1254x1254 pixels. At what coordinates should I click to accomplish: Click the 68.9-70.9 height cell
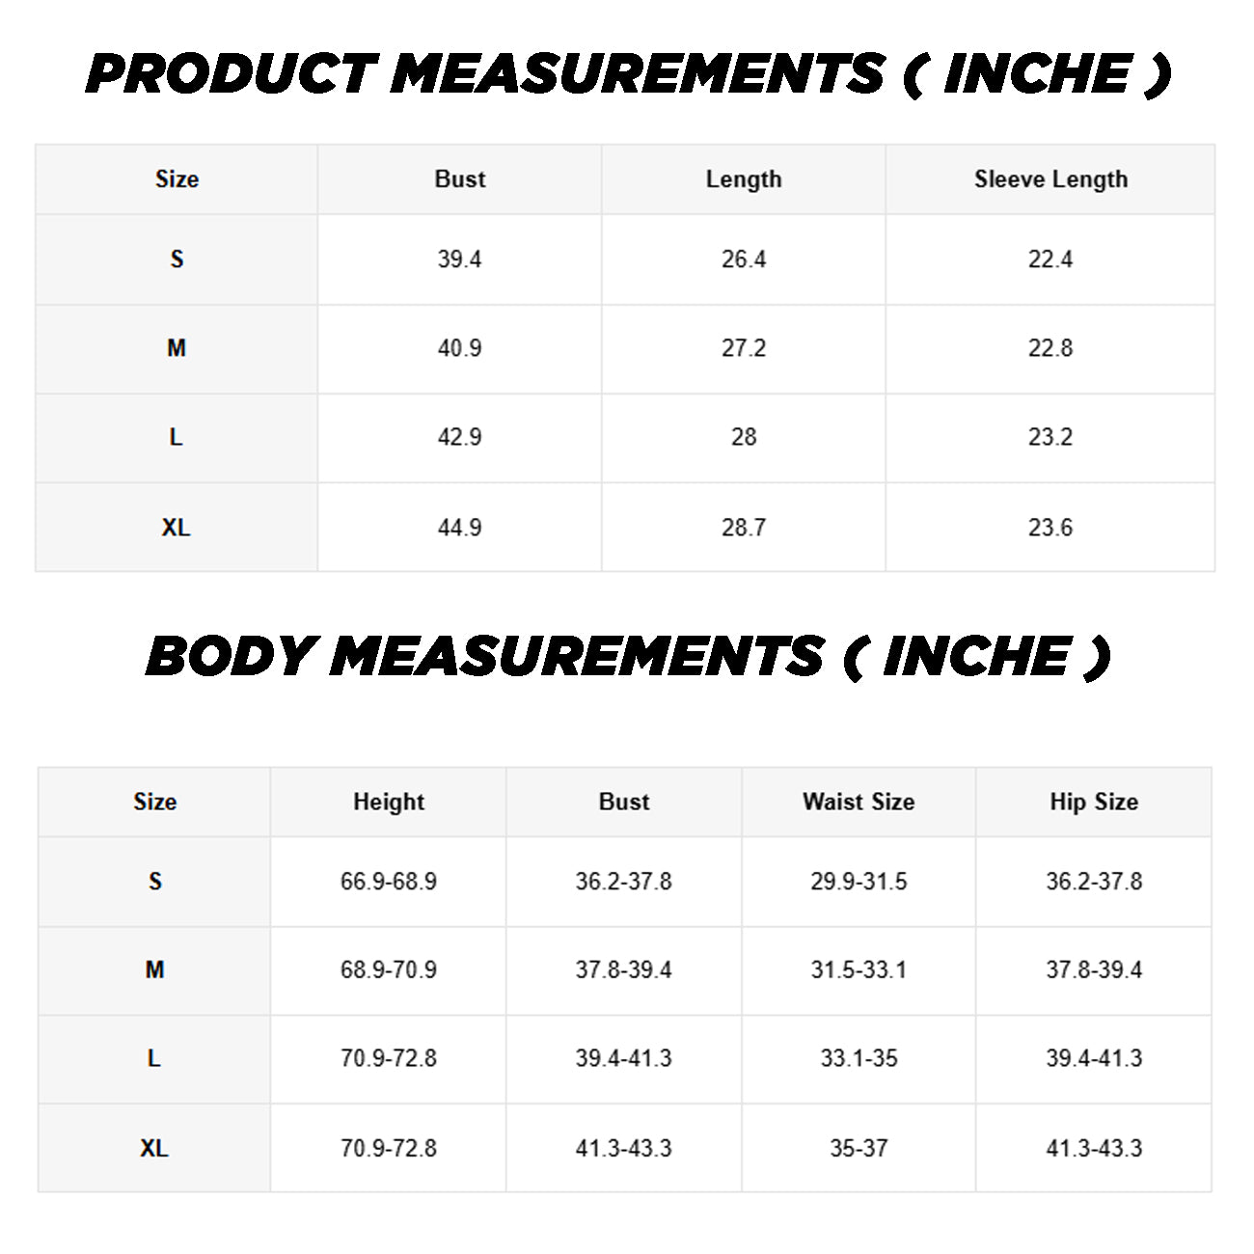389,969
